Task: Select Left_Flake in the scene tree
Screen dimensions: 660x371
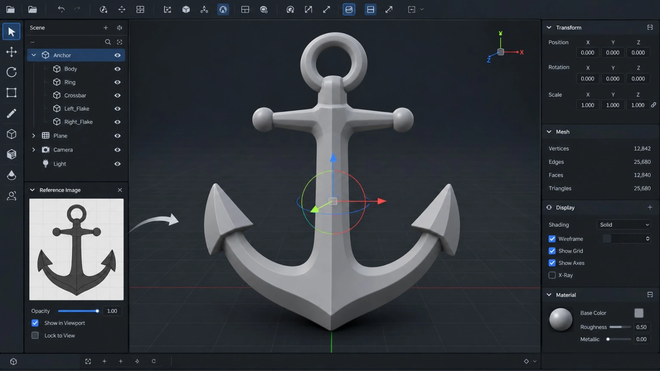Action: coord(76,109)
